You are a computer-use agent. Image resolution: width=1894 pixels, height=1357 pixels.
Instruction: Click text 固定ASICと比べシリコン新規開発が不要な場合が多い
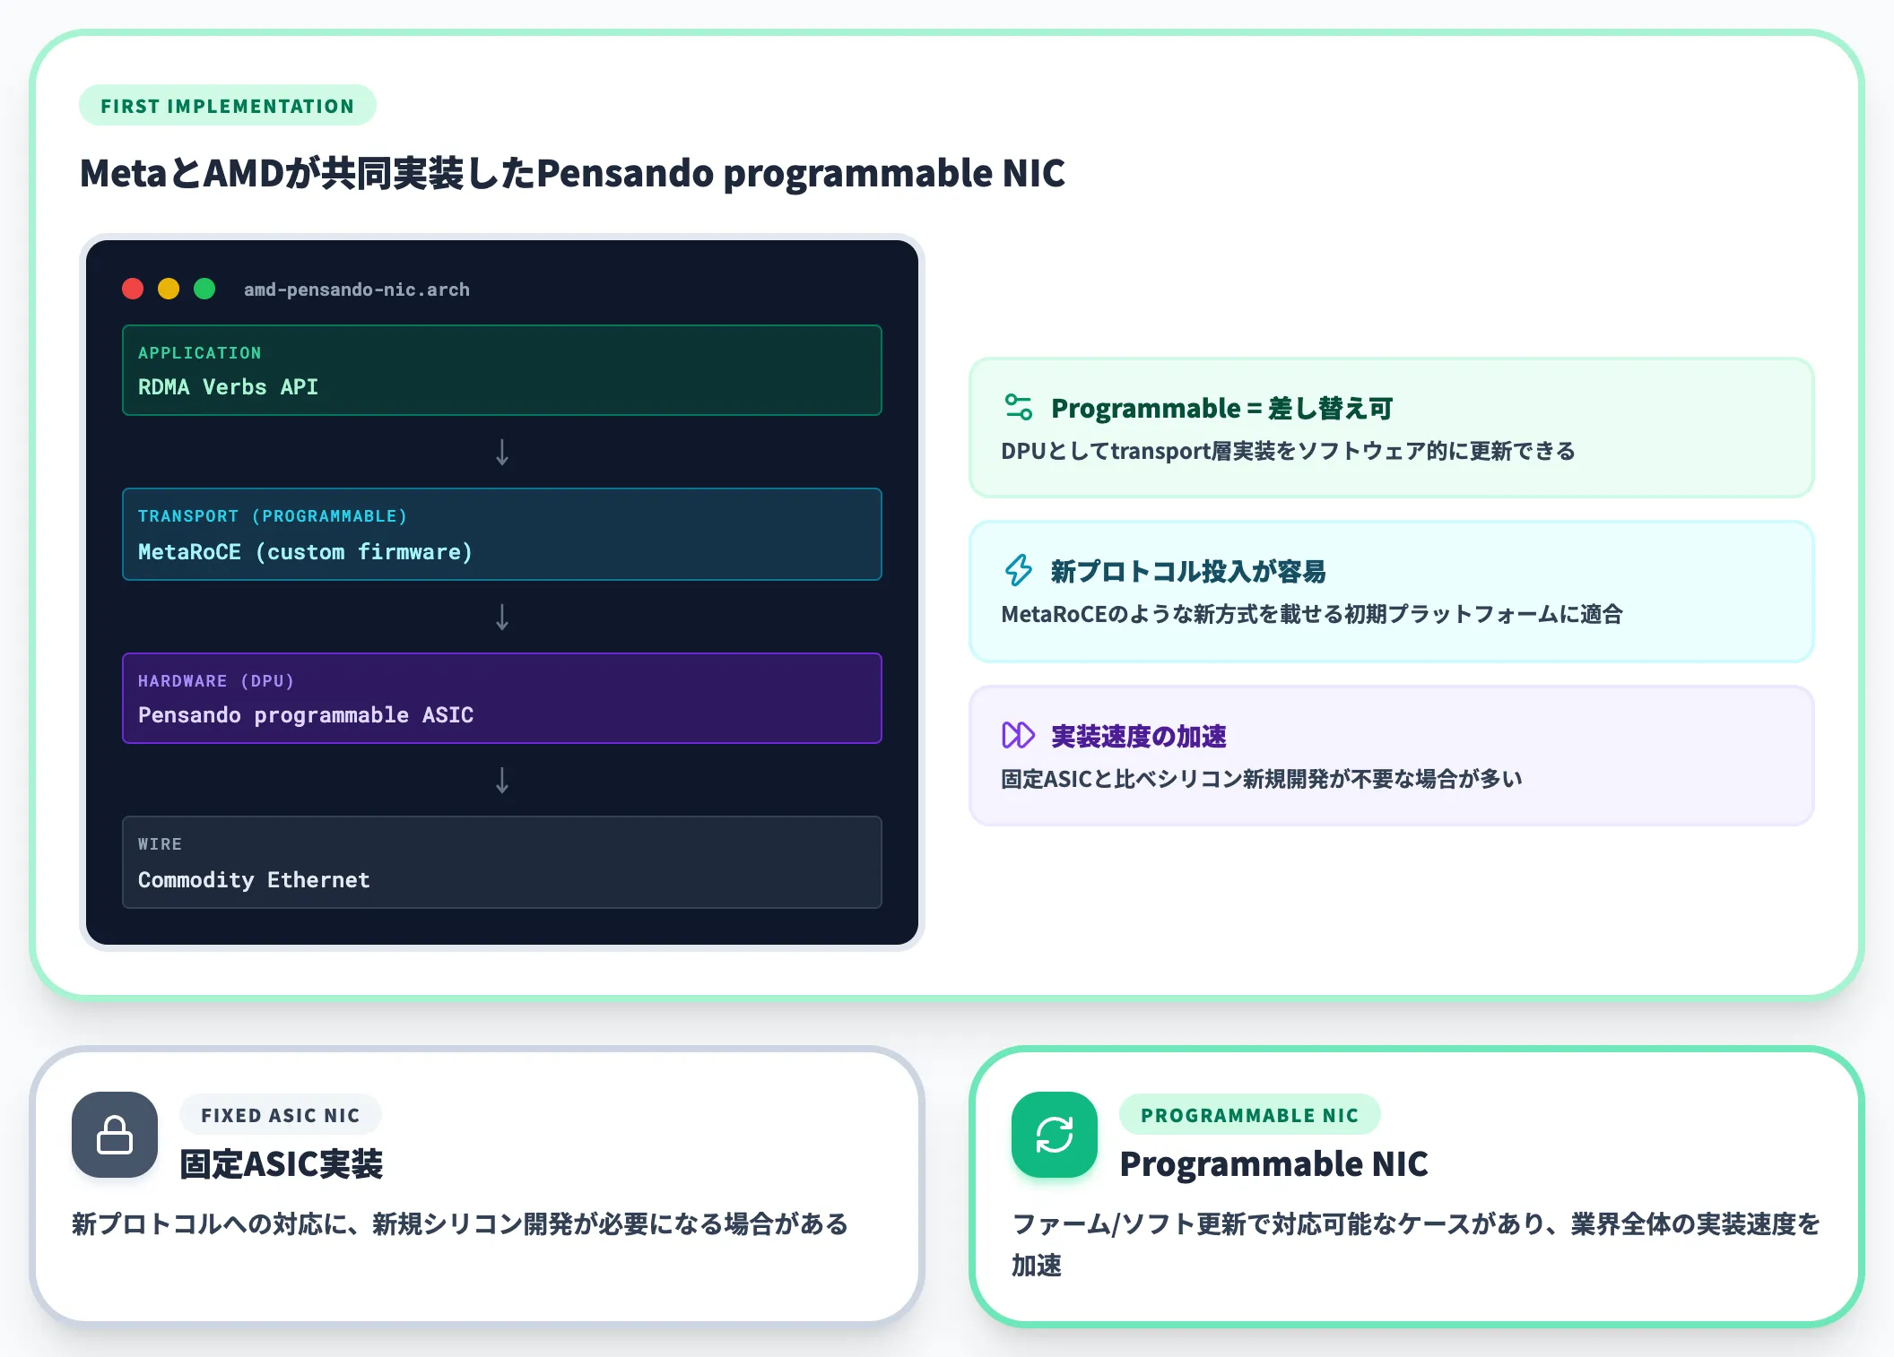(1262, 779)
